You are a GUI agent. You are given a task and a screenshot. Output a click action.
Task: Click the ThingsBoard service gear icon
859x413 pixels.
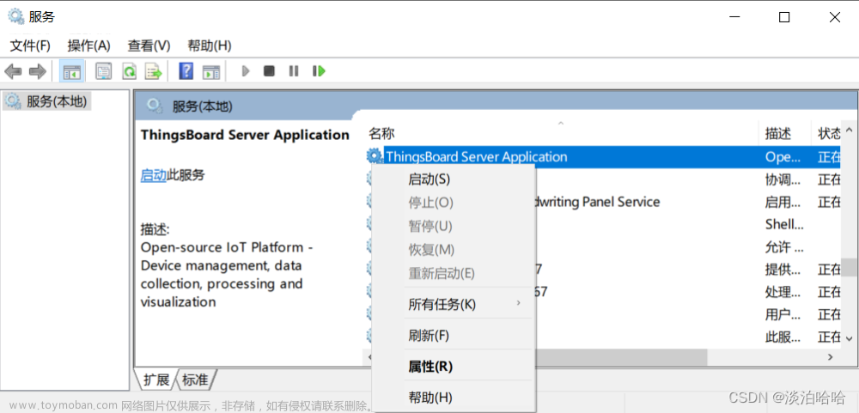pyautogui.click(x=375, y=156)
